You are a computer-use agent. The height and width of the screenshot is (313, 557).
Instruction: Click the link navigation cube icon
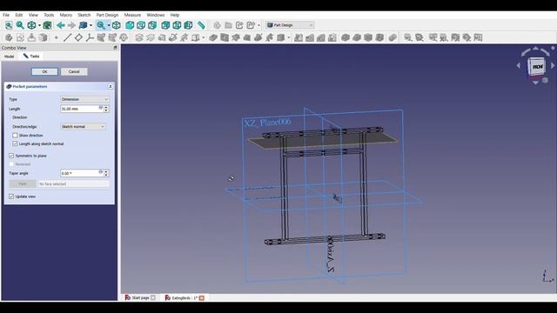point(83,25)
